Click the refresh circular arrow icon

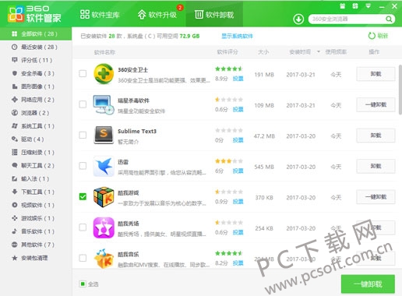[x=372, y=36]
